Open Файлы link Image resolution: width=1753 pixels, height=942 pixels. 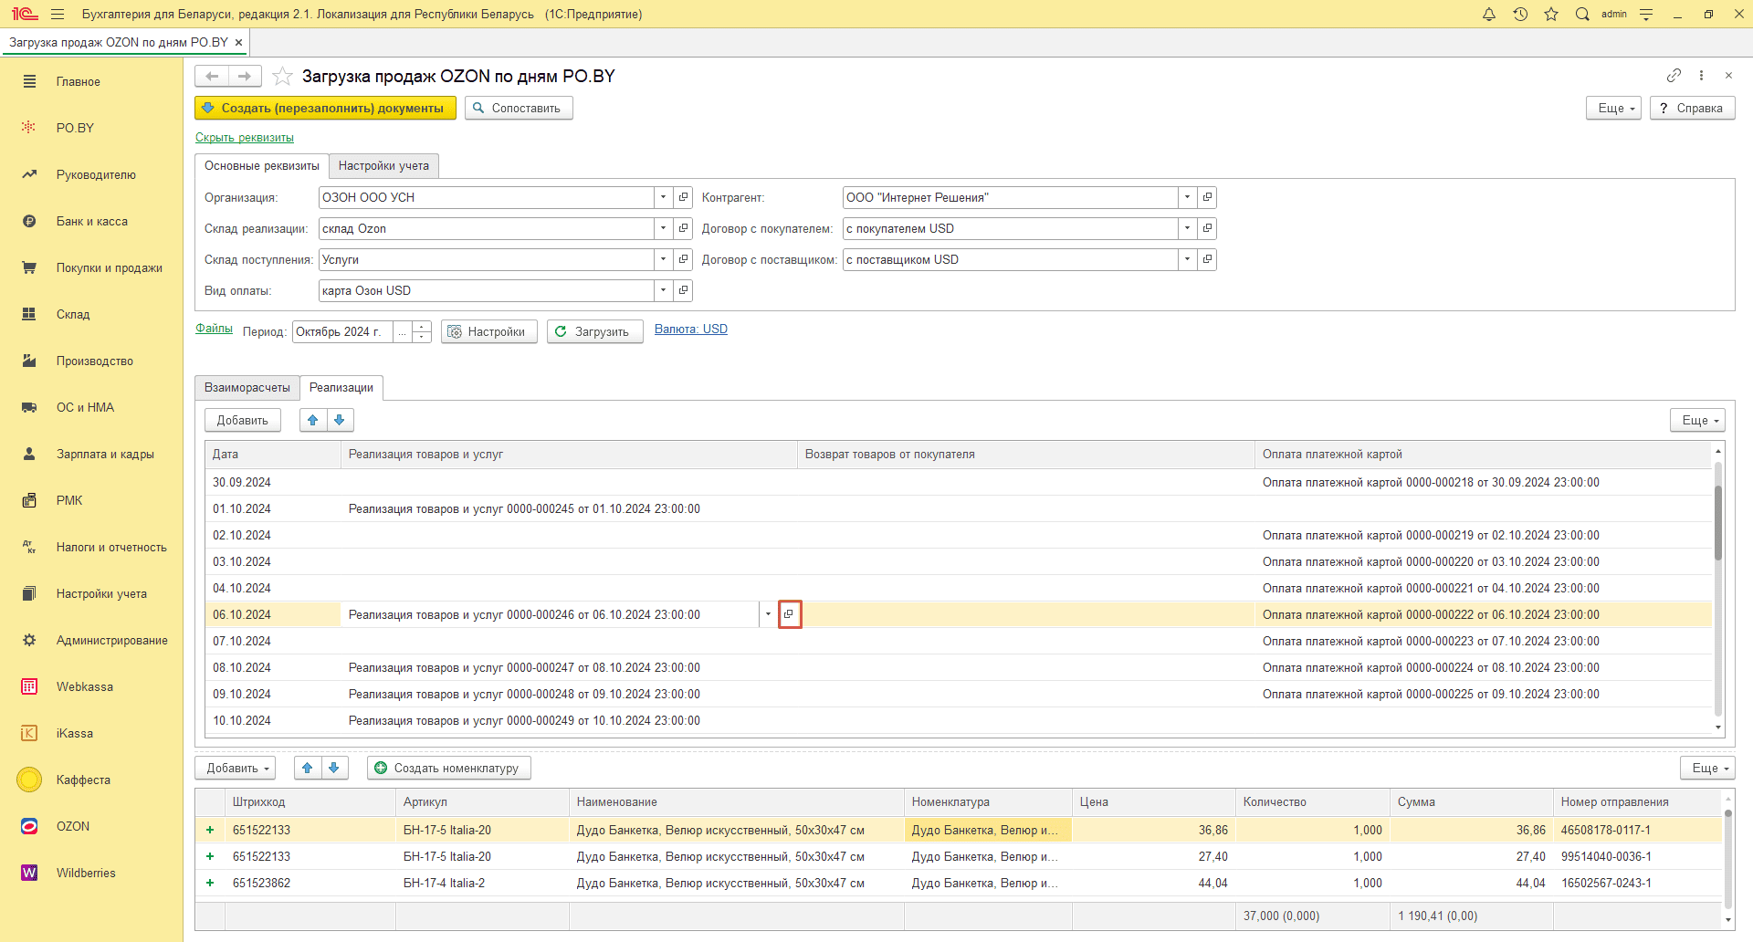[214, 329]
